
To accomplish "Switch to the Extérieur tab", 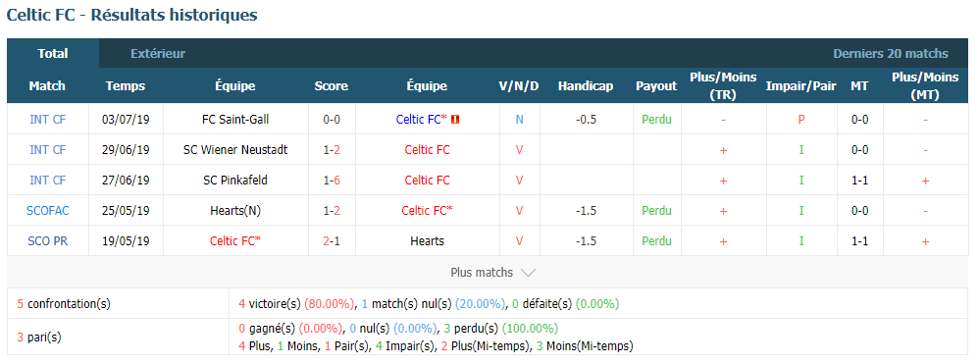I will [x=158, y=54].
